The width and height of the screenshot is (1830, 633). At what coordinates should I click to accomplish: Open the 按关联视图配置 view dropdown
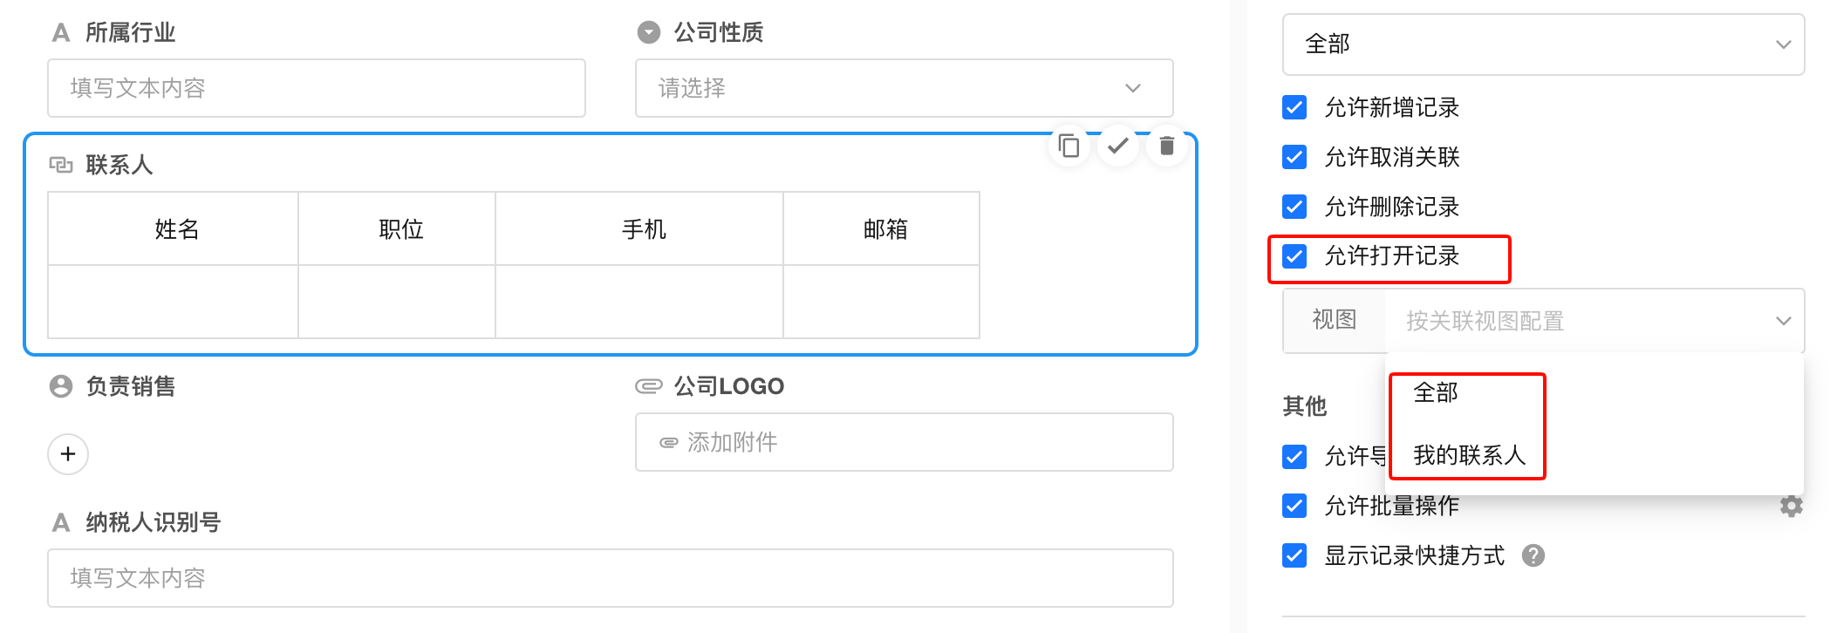click(x=1594, y=321)
